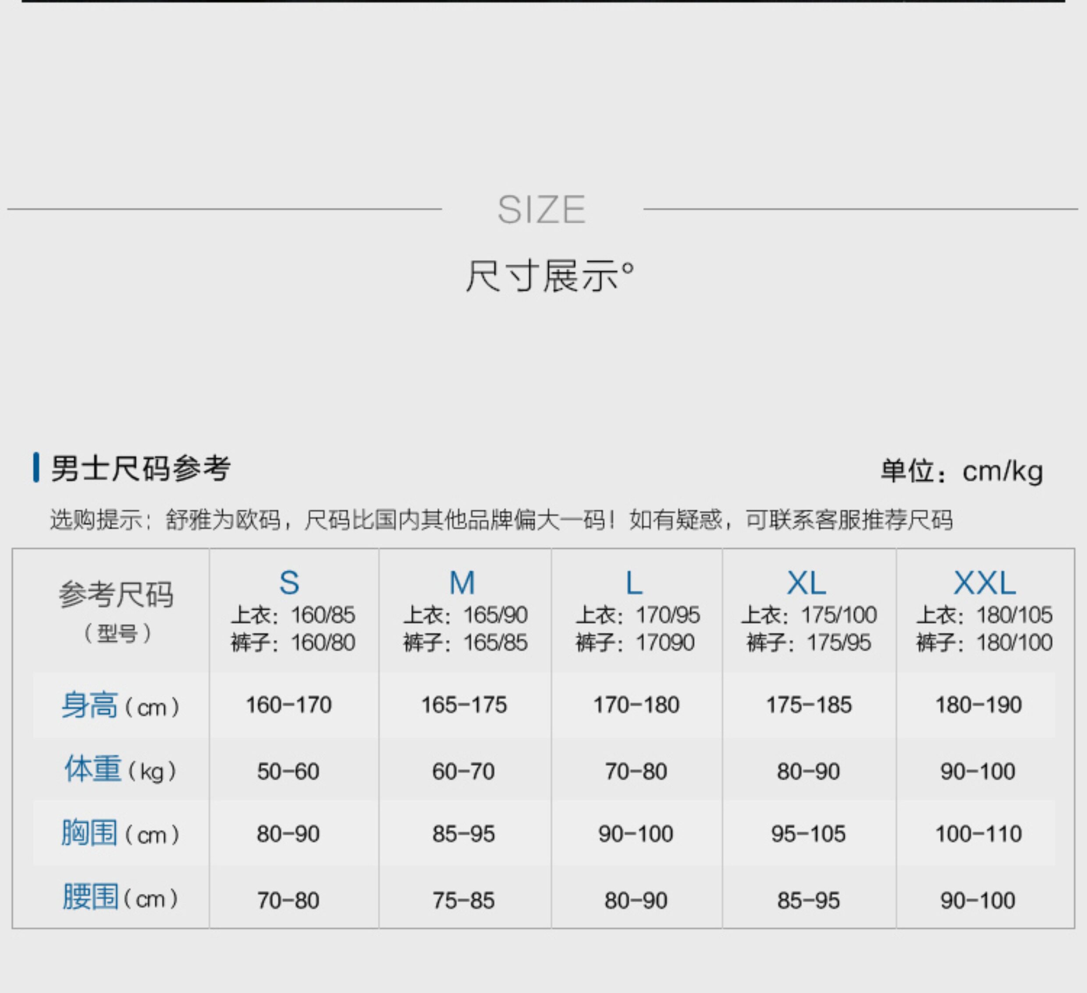Click weight cell 80-90 for size XL
Viewport: 1087px width, 993px height.
point(808,771)
